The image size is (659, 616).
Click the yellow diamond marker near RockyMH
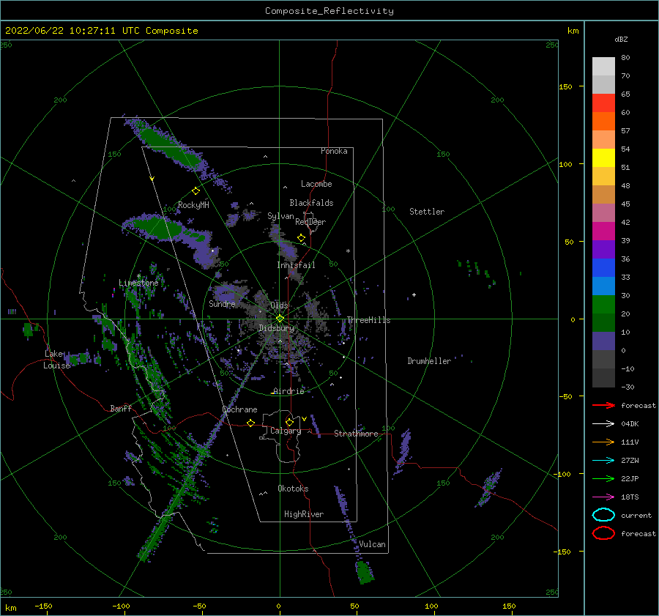[x=196, y=191]
